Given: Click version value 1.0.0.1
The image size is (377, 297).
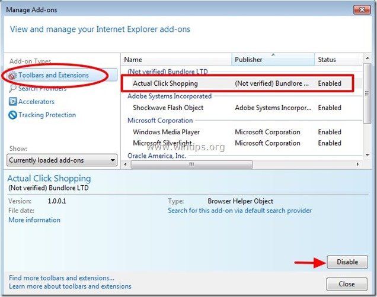Looking at the screenshot, I should [x=57, y=201].
